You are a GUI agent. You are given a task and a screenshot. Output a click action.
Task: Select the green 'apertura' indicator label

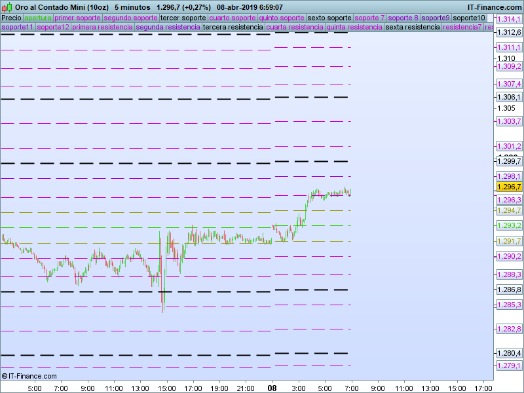(37, 18)
